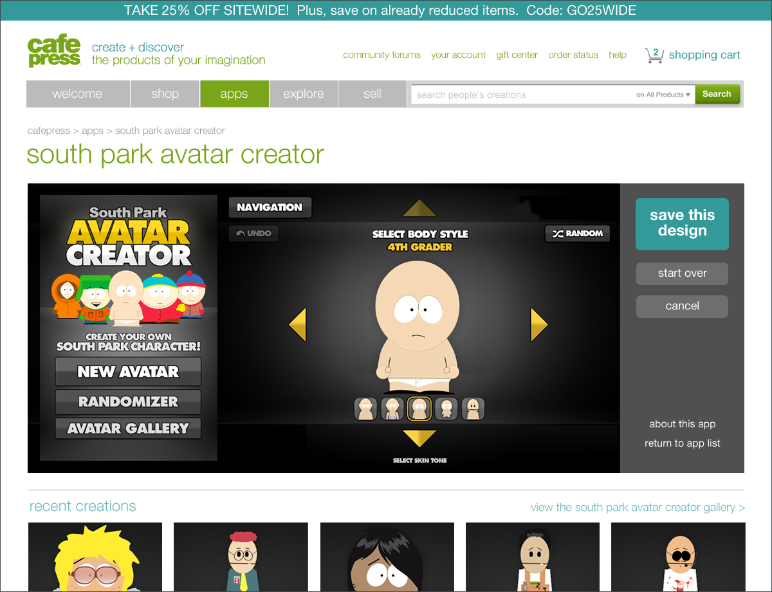Click the 'SELECT SKIN TONE' label

point(419,461)
